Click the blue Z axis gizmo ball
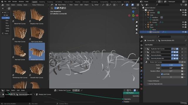The image size is (188, 105). [x=133, y=12]
